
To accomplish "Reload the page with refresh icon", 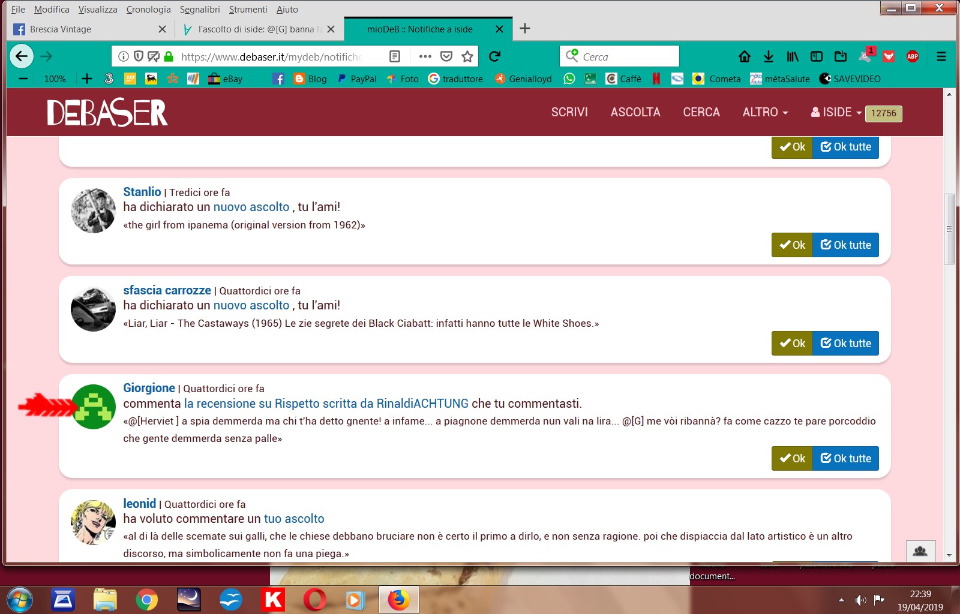I will tap(494, 56).
